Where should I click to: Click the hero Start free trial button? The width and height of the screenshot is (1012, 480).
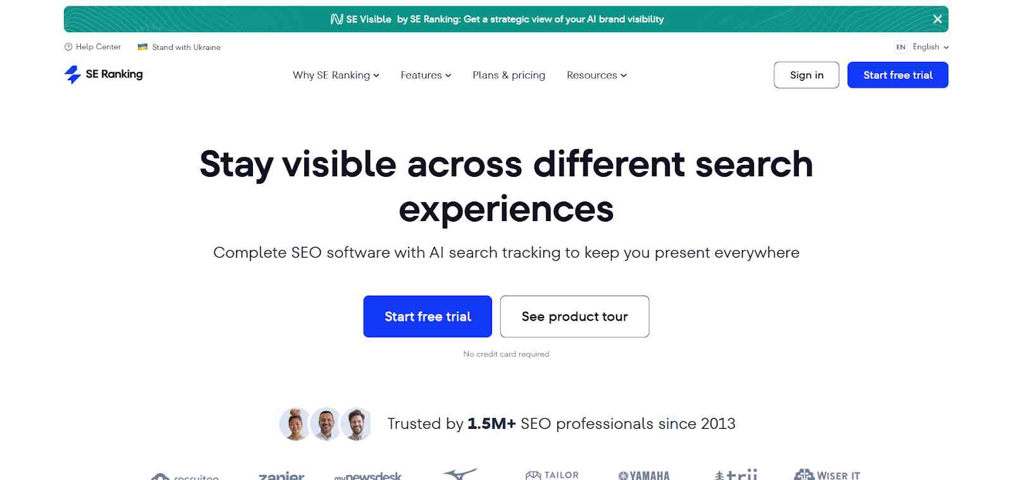pyautogui.click(x=428, y=316)
